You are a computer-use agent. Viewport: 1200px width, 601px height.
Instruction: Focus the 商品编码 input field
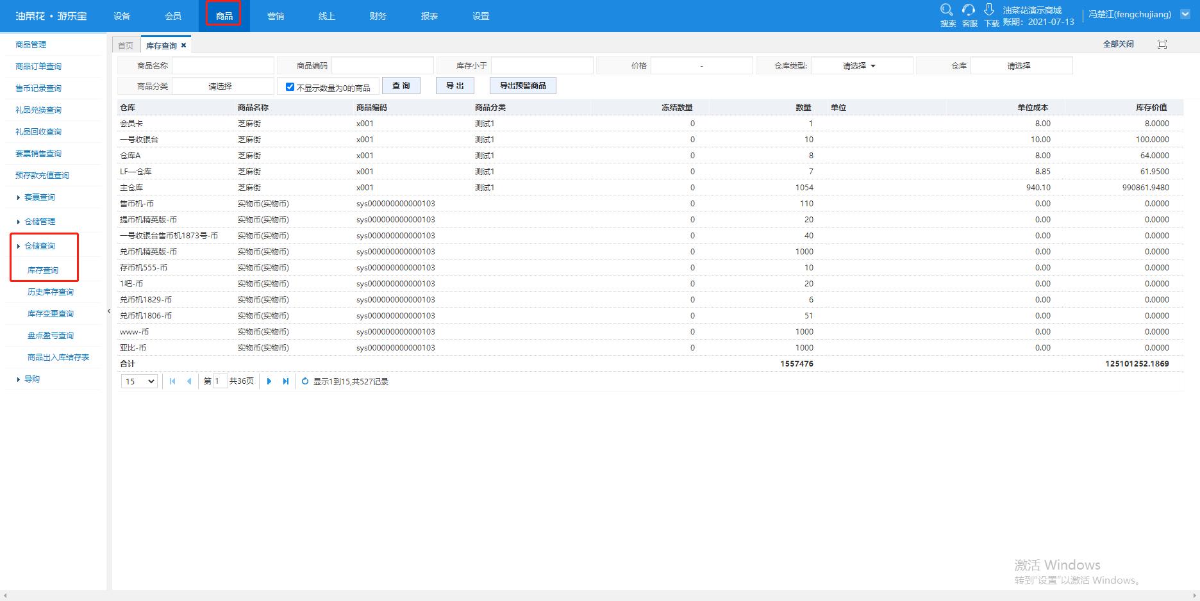point(383,66)
